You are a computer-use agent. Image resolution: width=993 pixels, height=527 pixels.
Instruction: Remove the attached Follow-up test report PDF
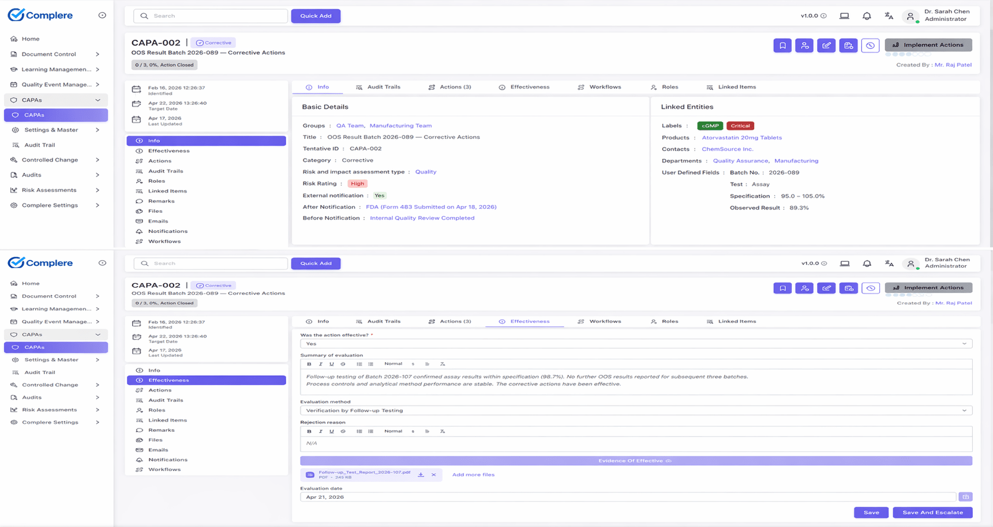coord(433,475)
